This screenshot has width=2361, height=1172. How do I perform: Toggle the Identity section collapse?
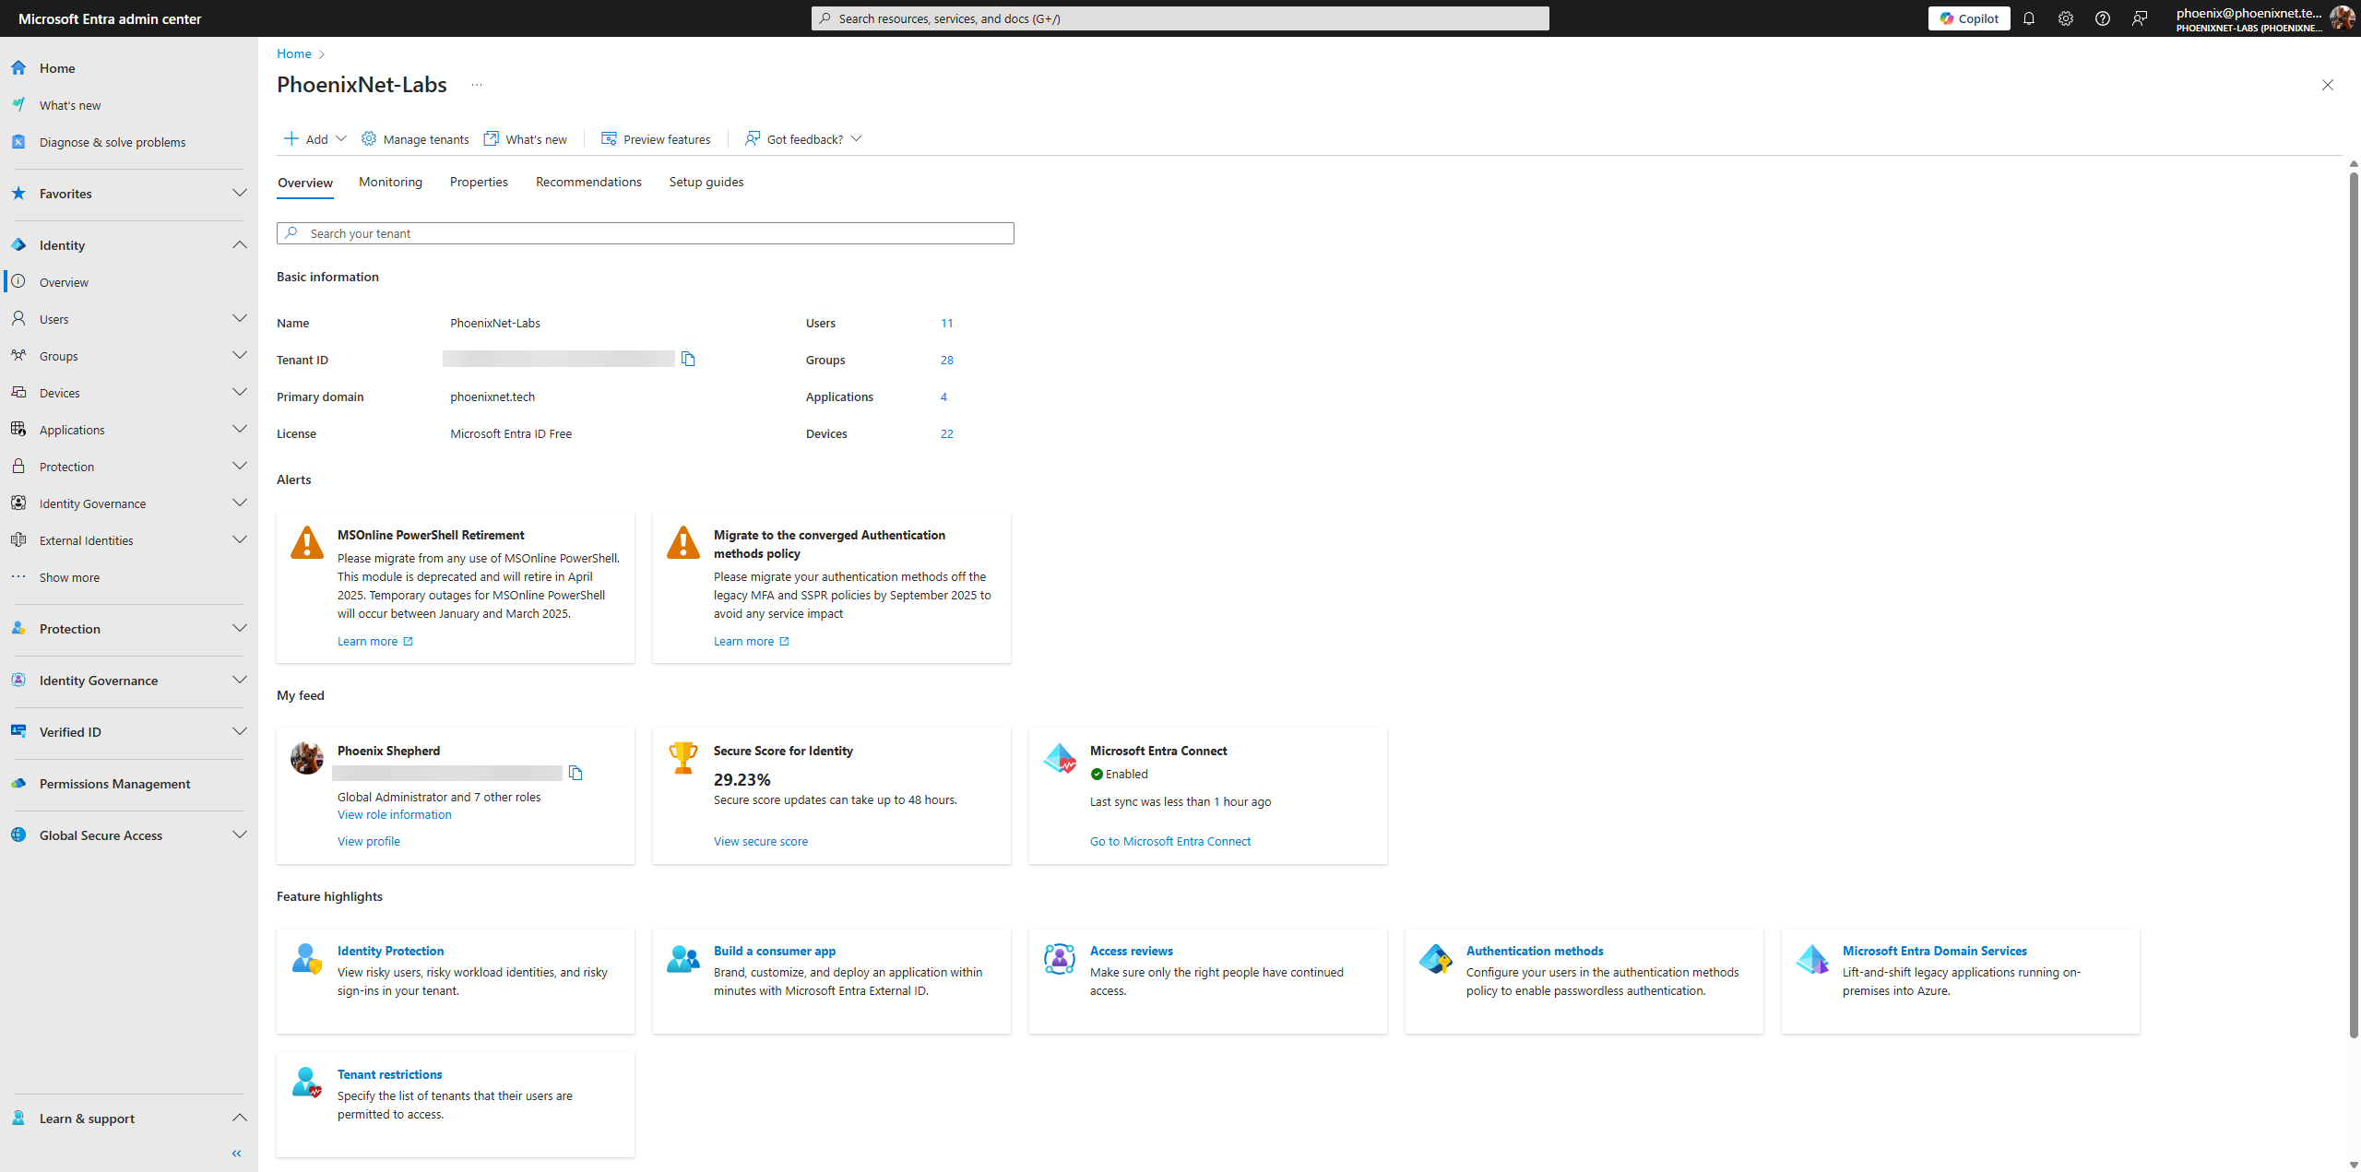coord(236,244)
